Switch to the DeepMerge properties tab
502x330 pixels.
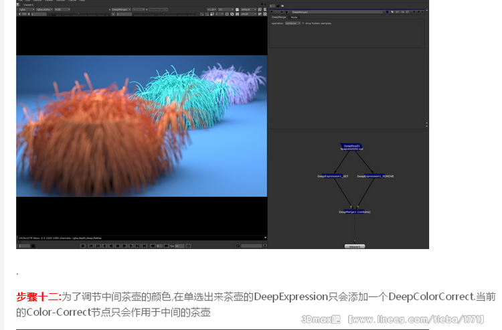pyautogui.click(x=279, y=17)
